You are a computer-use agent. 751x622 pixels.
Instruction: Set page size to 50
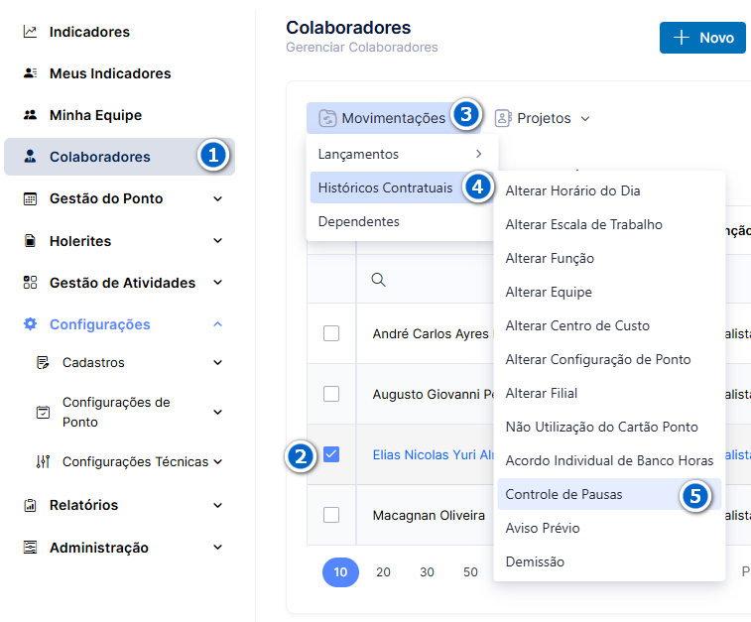coord(470,572)
